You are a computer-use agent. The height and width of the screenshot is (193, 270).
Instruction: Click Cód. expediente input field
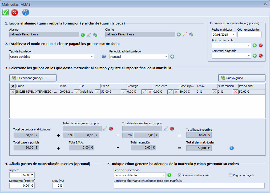click(249, 35)
